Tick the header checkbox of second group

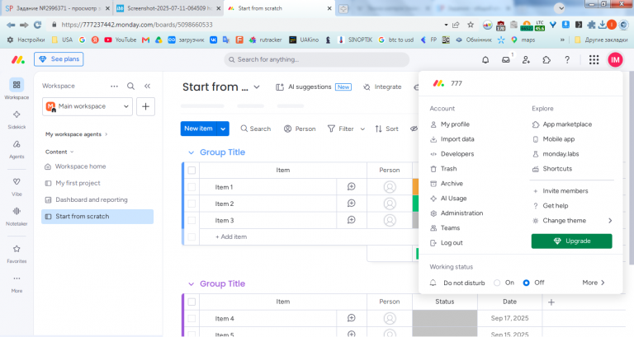[x=192, y=302]
